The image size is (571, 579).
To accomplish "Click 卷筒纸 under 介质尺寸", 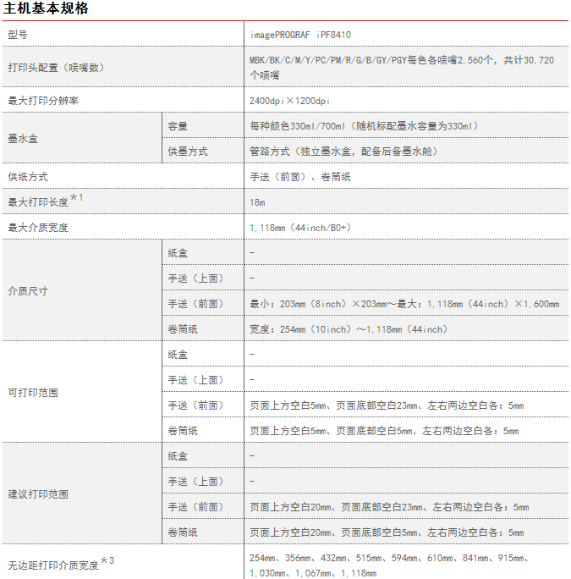I will [x=183, y=329].
